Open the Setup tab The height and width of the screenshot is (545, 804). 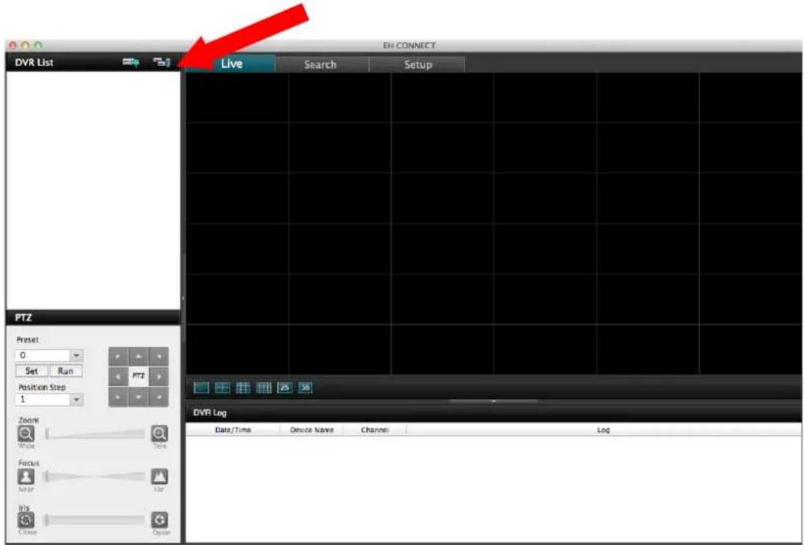(418, 65)
